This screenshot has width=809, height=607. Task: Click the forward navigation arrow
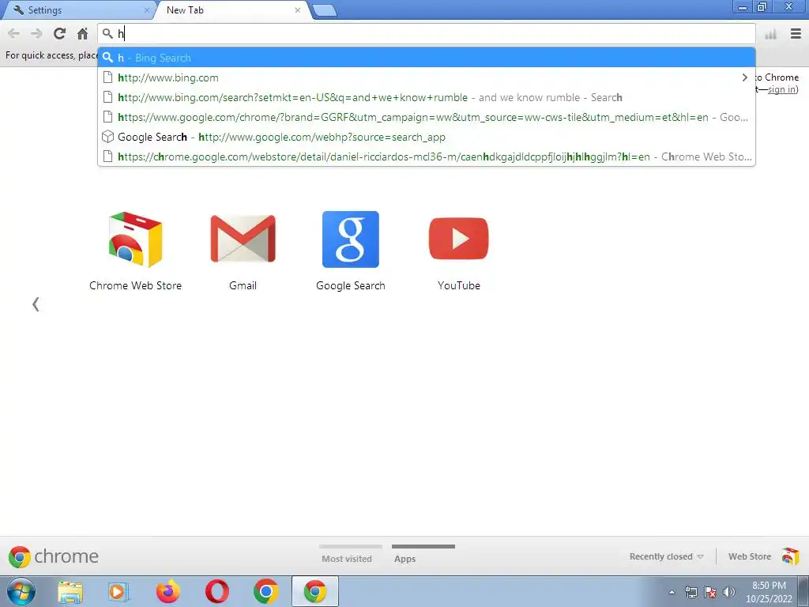pos(36,33)
